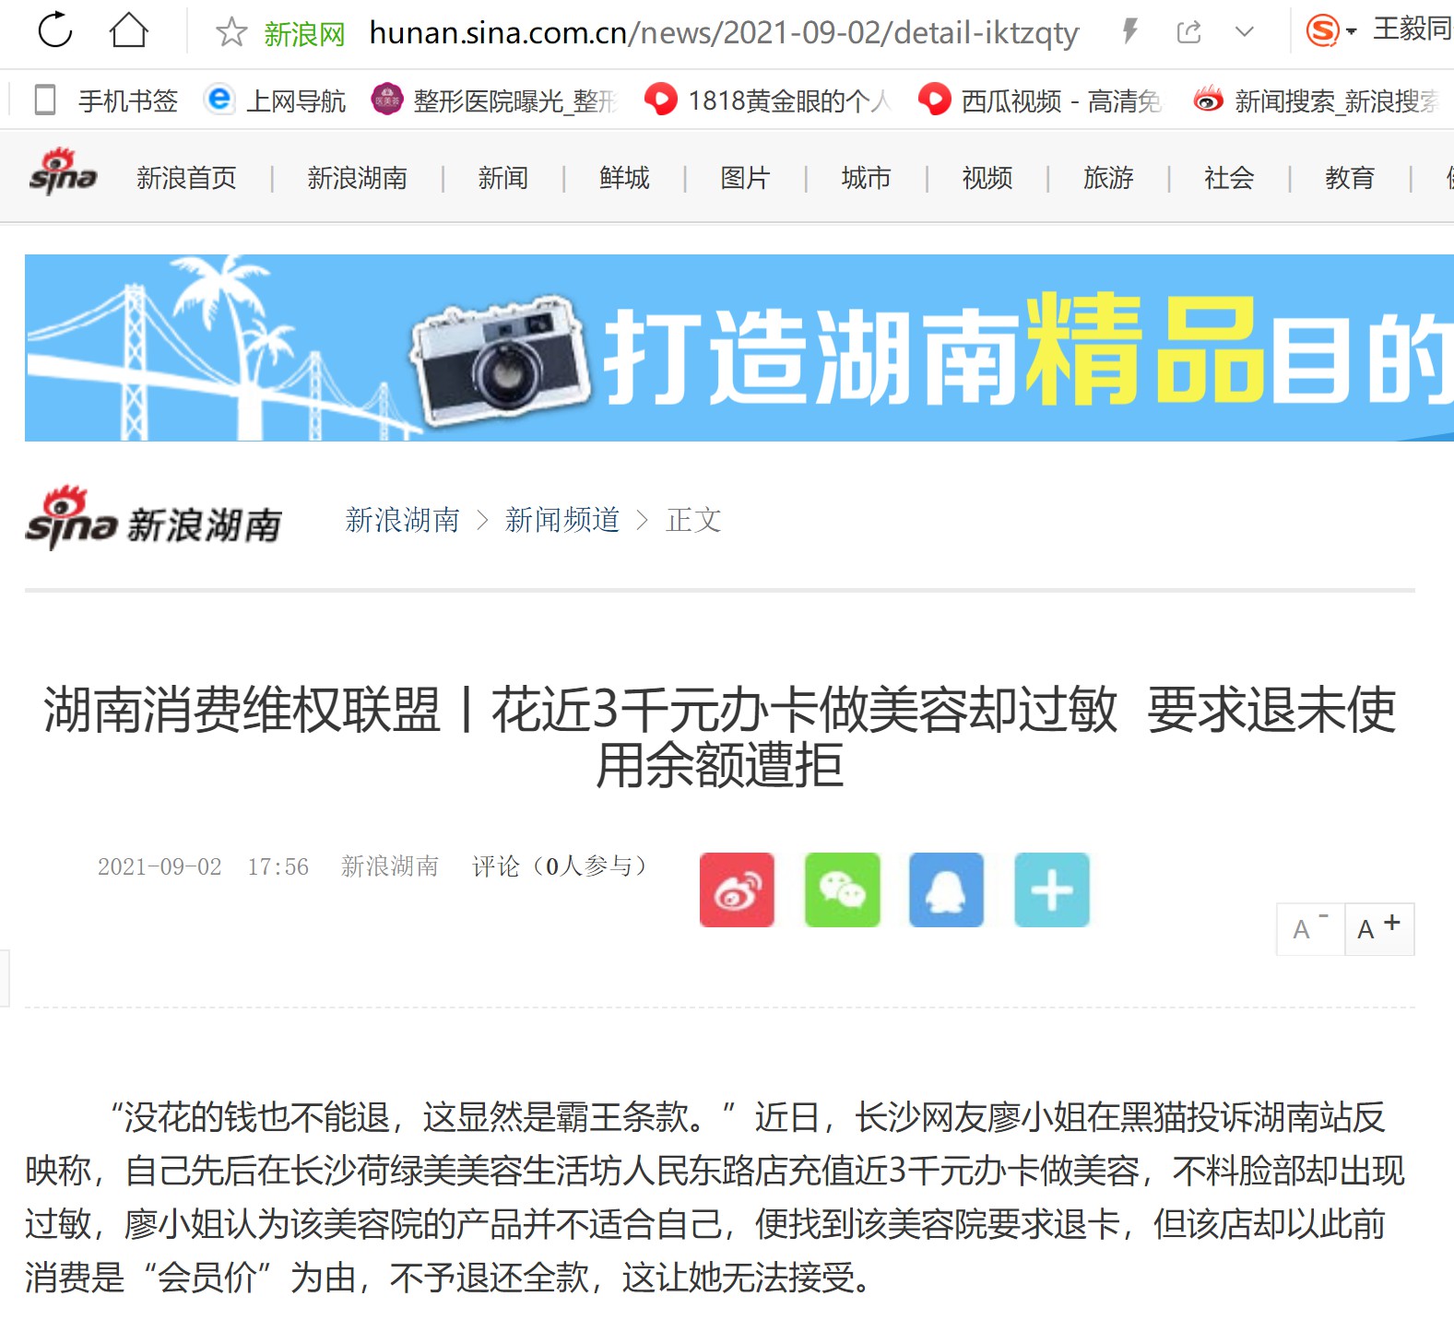The width and height of the screenshot is (1454, 1343).
Task: Share article via WeChat icon
Action: (x=843, y=889)
